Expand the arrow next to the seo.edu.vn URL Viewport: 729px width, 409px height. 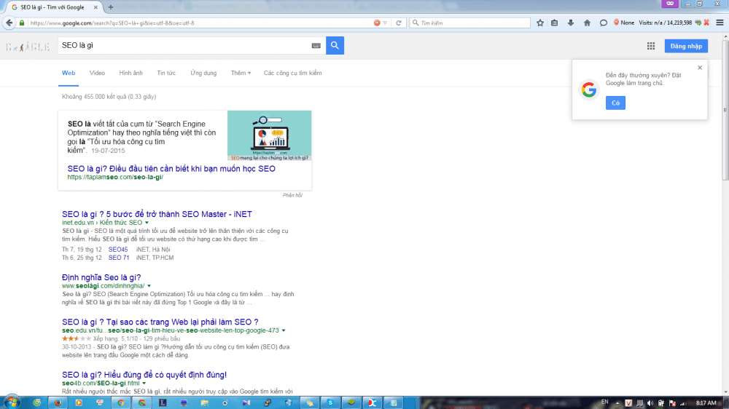(x=284, y=330)
